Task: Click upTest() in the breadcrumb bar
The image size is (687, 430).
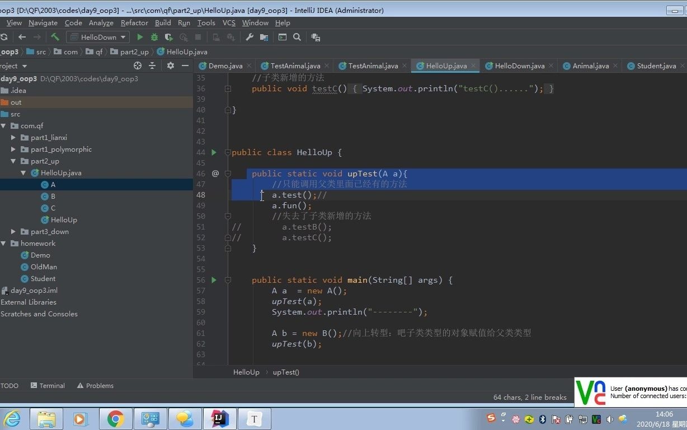Action: pos(286,372)
